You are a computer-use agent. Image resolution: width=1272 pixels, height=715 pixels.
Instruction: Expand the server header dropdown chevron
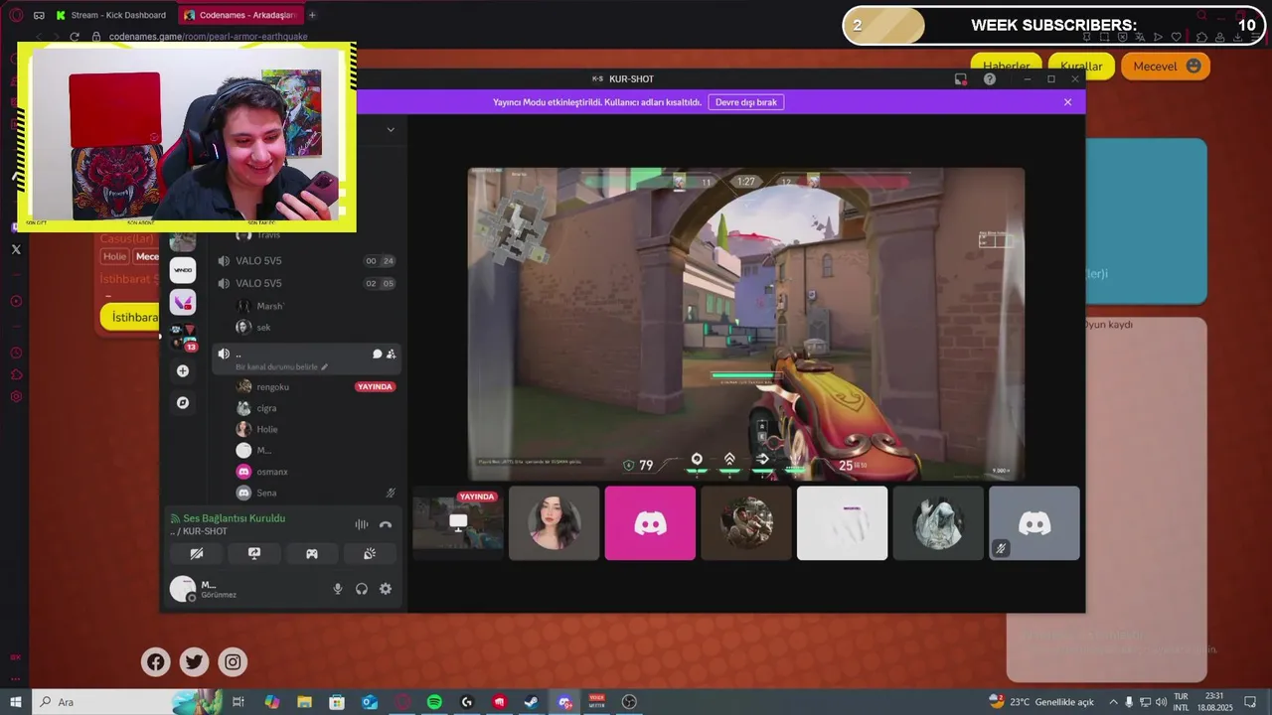(x=391, y=129)
